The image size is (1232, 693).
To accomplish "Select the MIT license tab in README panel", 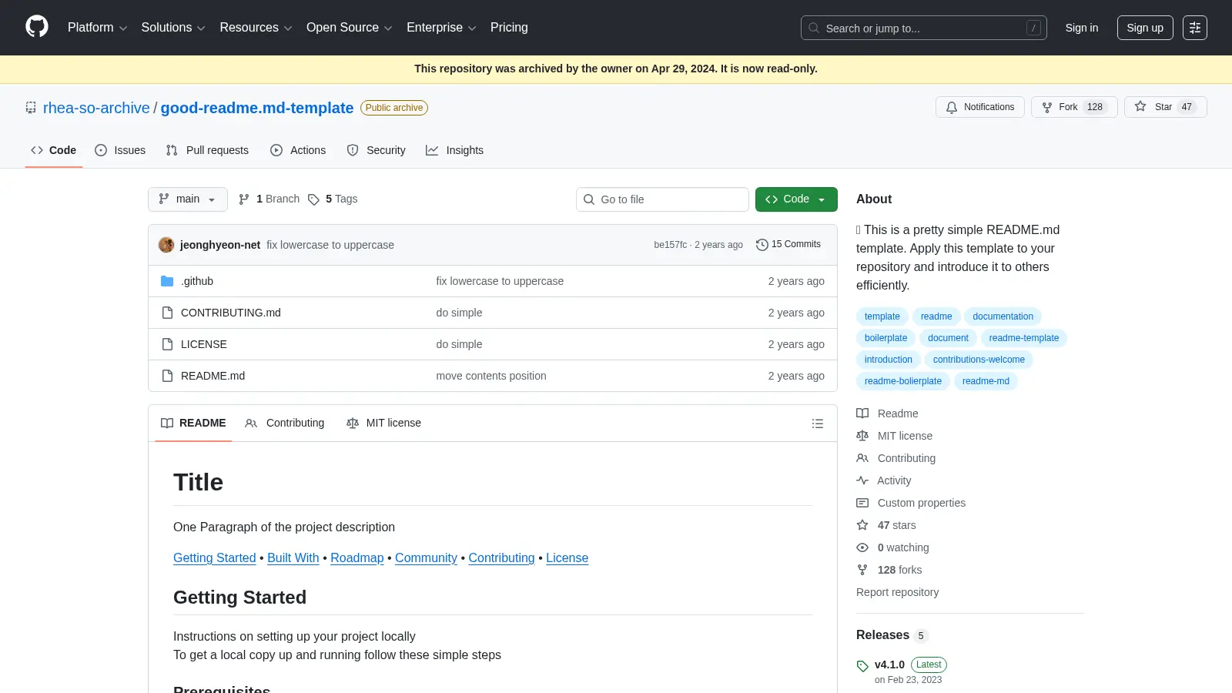I will coord(383,423).
